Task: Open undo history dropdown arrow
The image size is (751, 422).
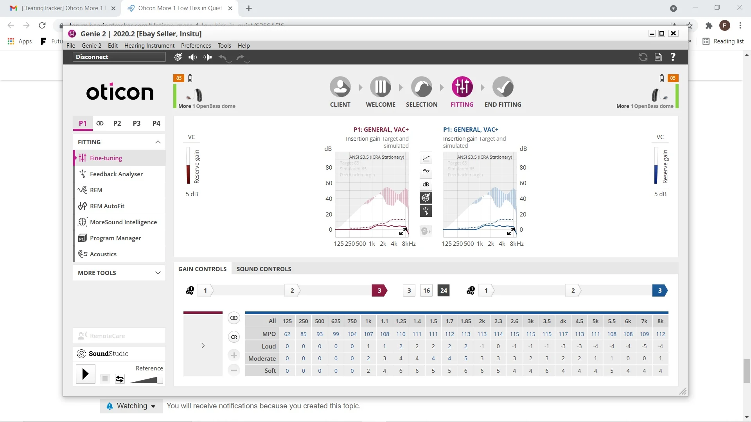Action: tap(229, 62)
